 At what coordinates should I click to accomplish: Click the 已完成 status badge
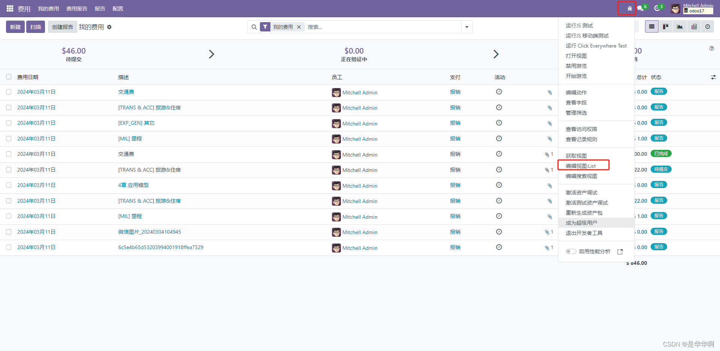coord(660,153)
